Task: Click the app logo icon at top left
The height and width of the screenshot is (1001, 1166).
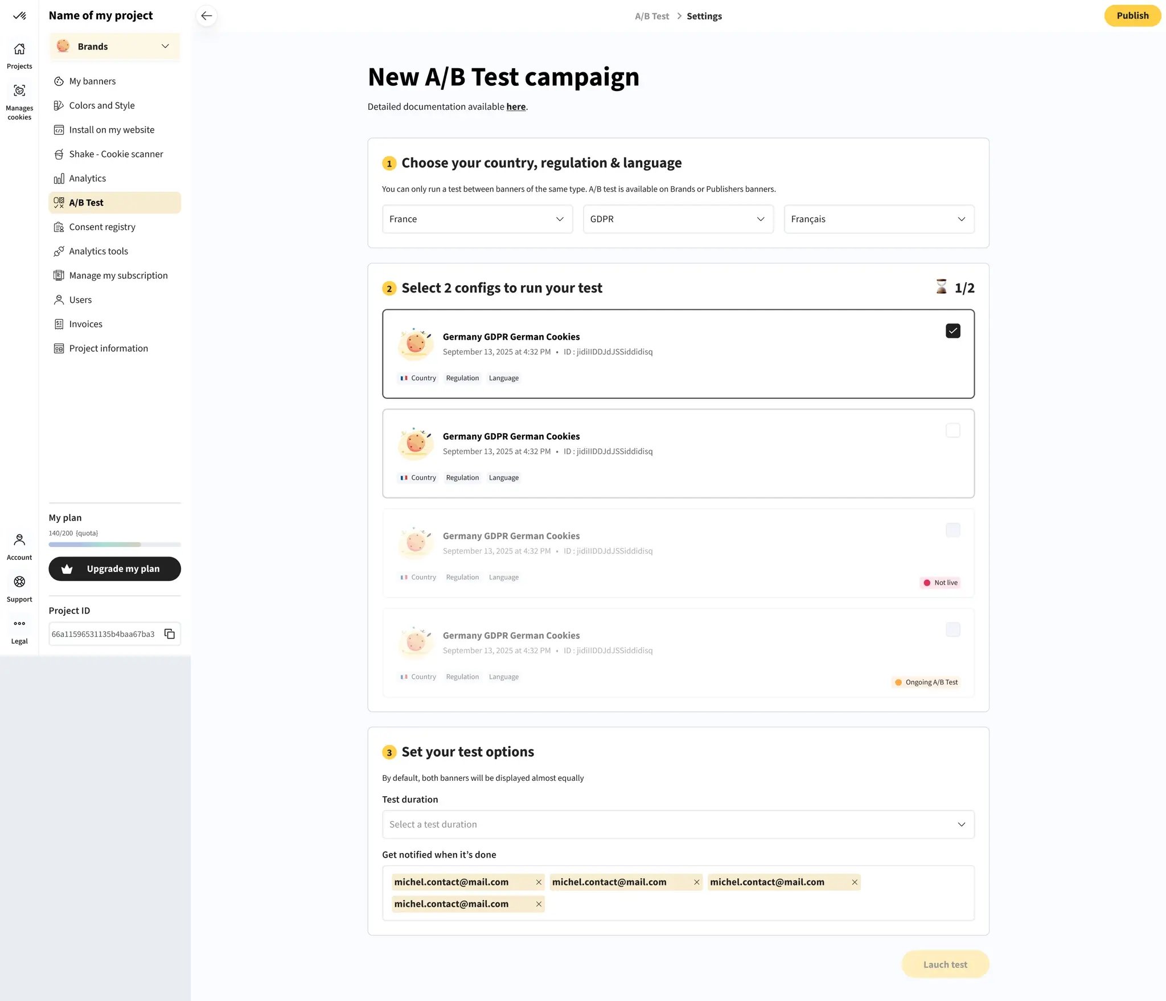Action: (x=19, y=15)
